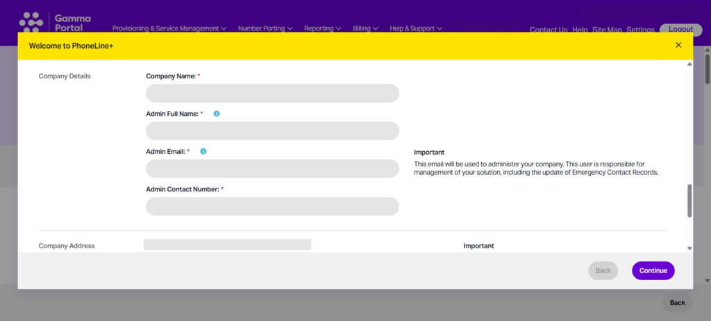Screen dimensions: 711x321
Task: Expand the Help & Support menu
Action: pyautogui.click(x=416, y=28)
